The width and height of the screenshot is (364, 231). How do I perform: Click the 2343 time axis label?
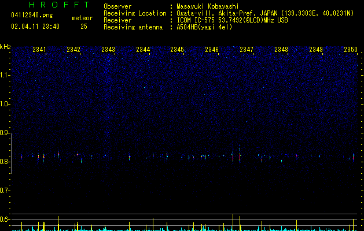108,50
